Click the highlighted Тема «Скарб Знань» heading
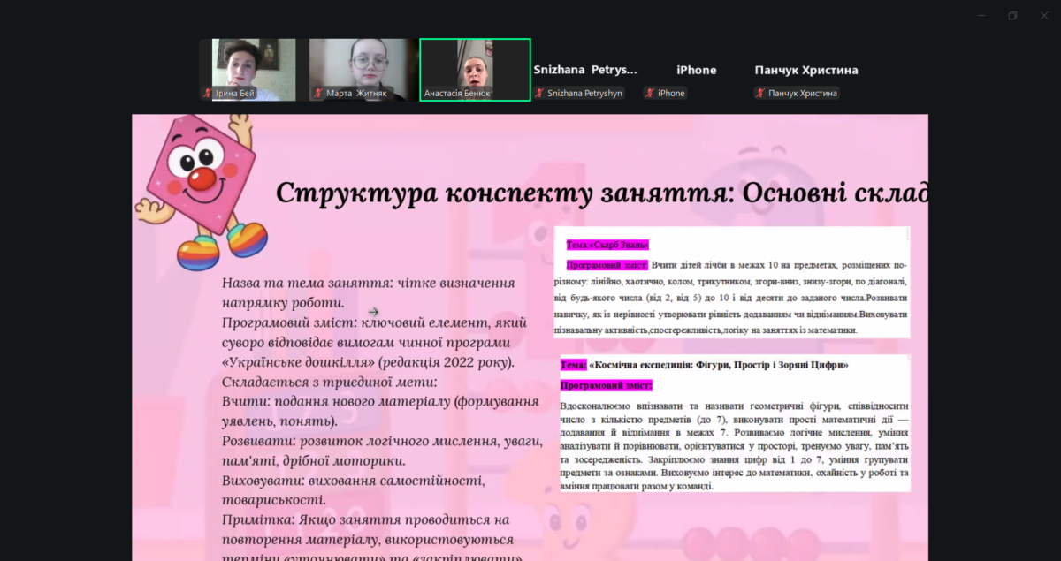The width and height of the screenshot is (1061, 561). 607,245
